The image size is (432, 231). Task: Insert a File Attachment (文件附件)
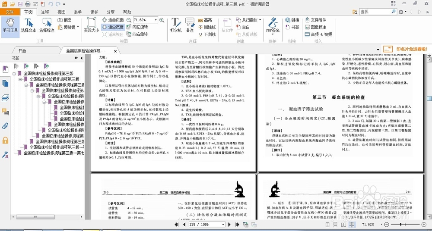[316, 20]
